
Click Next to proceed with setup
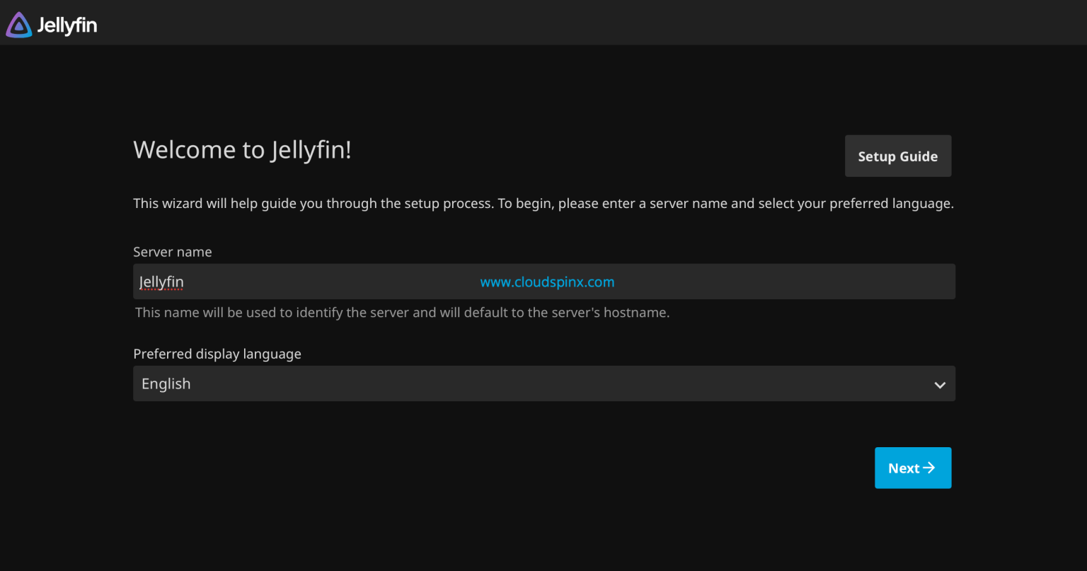913,468
